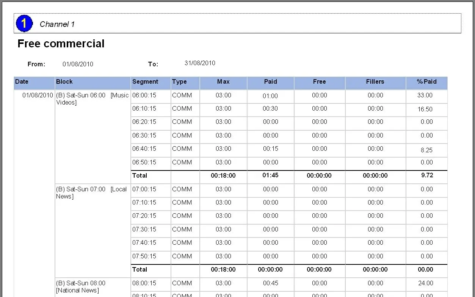Click the Free column header
Screen dimensions: 475x297
[x=319, y=81]
